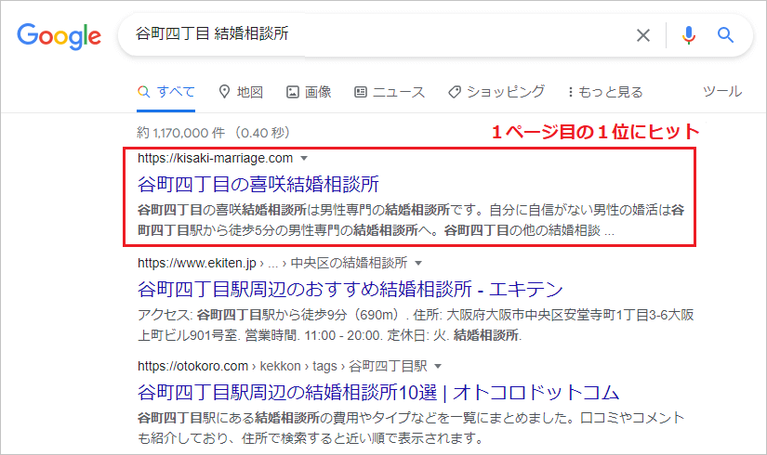
Task: Open 谷町四丁目駅周辺の結婚相談所10選 オトコロドットコム link
Action: [x=378, y=392]
